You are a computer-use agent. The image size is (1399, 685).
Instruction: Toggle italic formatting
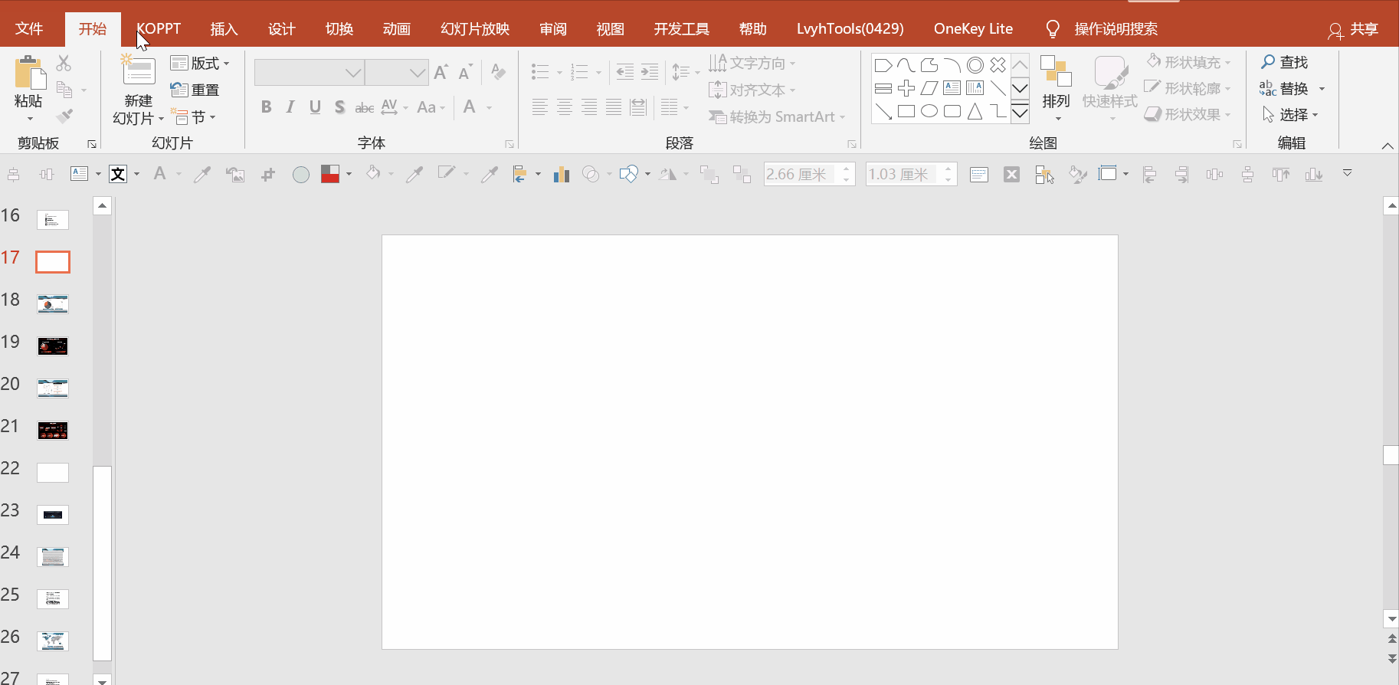click(x=290, y=107)
